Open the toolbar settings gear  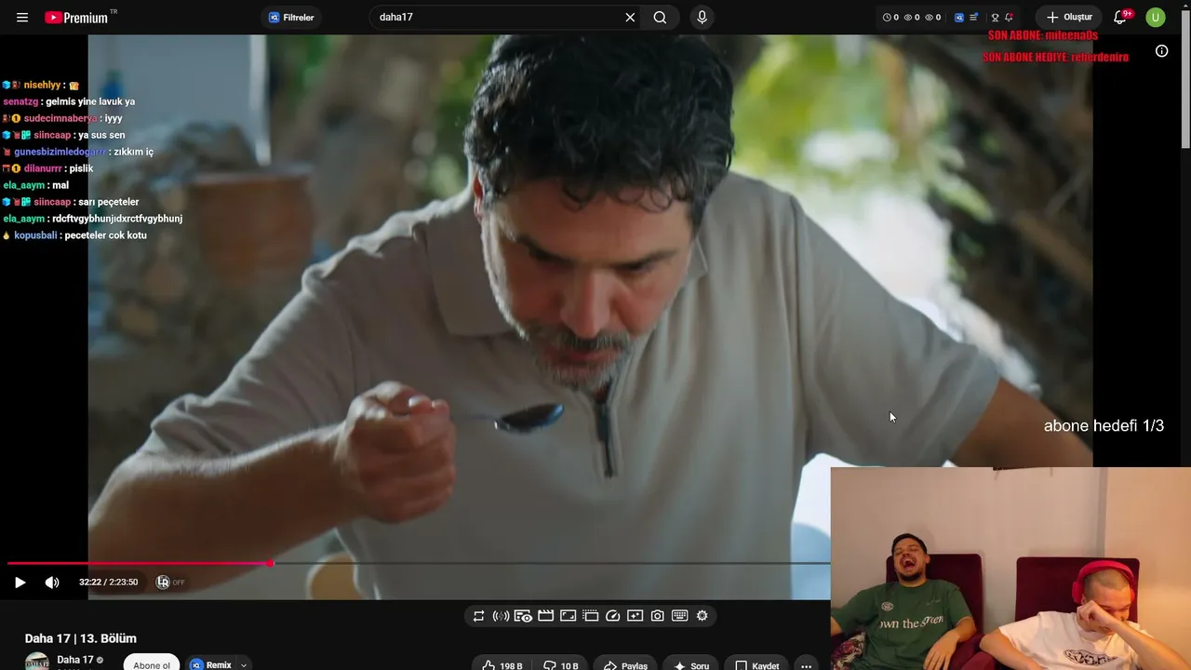702,616
